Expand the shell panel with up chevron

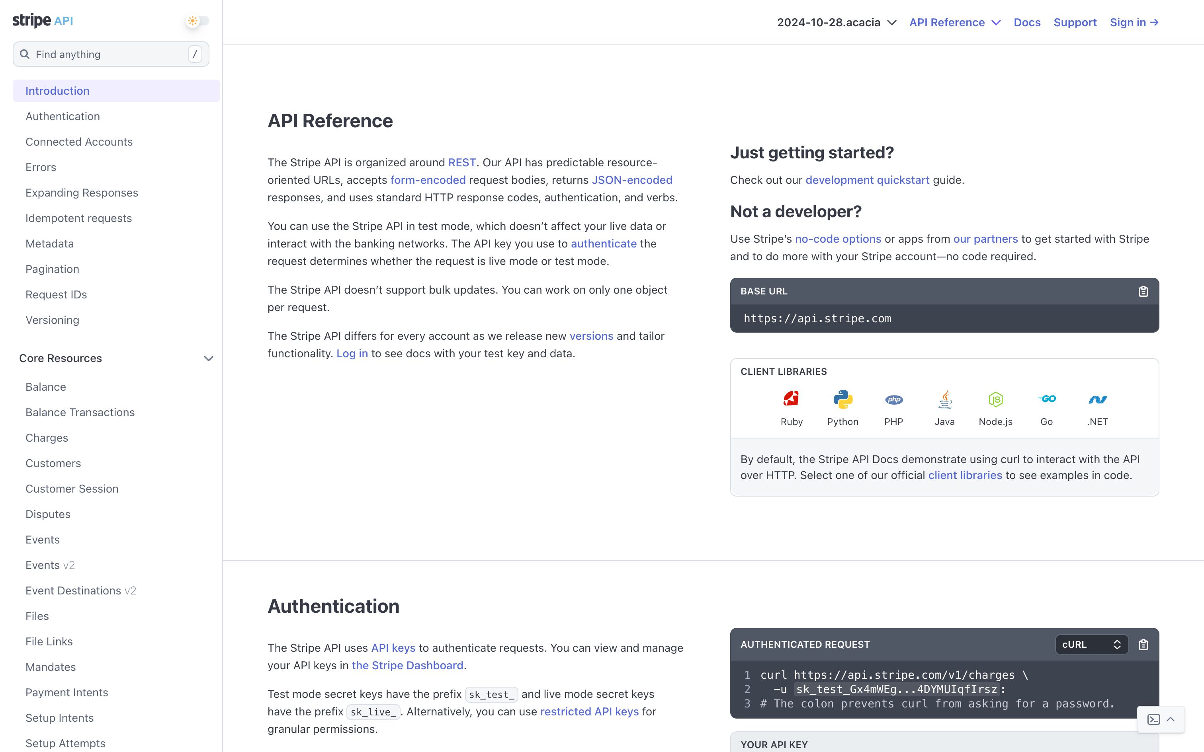click(1171, 719)
